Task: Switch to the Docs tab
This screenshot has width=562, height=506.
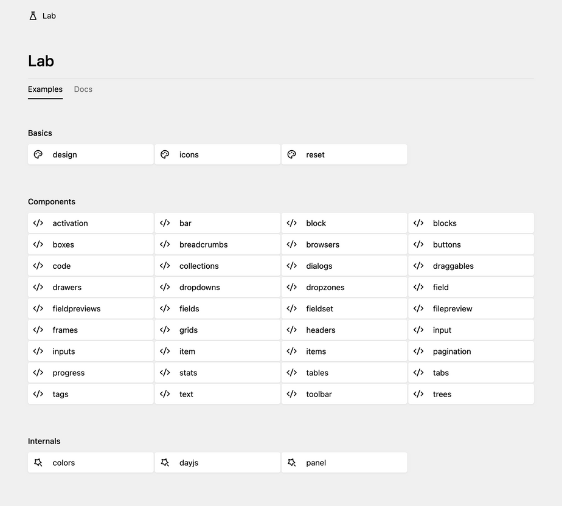Action: tap(83, 89)
